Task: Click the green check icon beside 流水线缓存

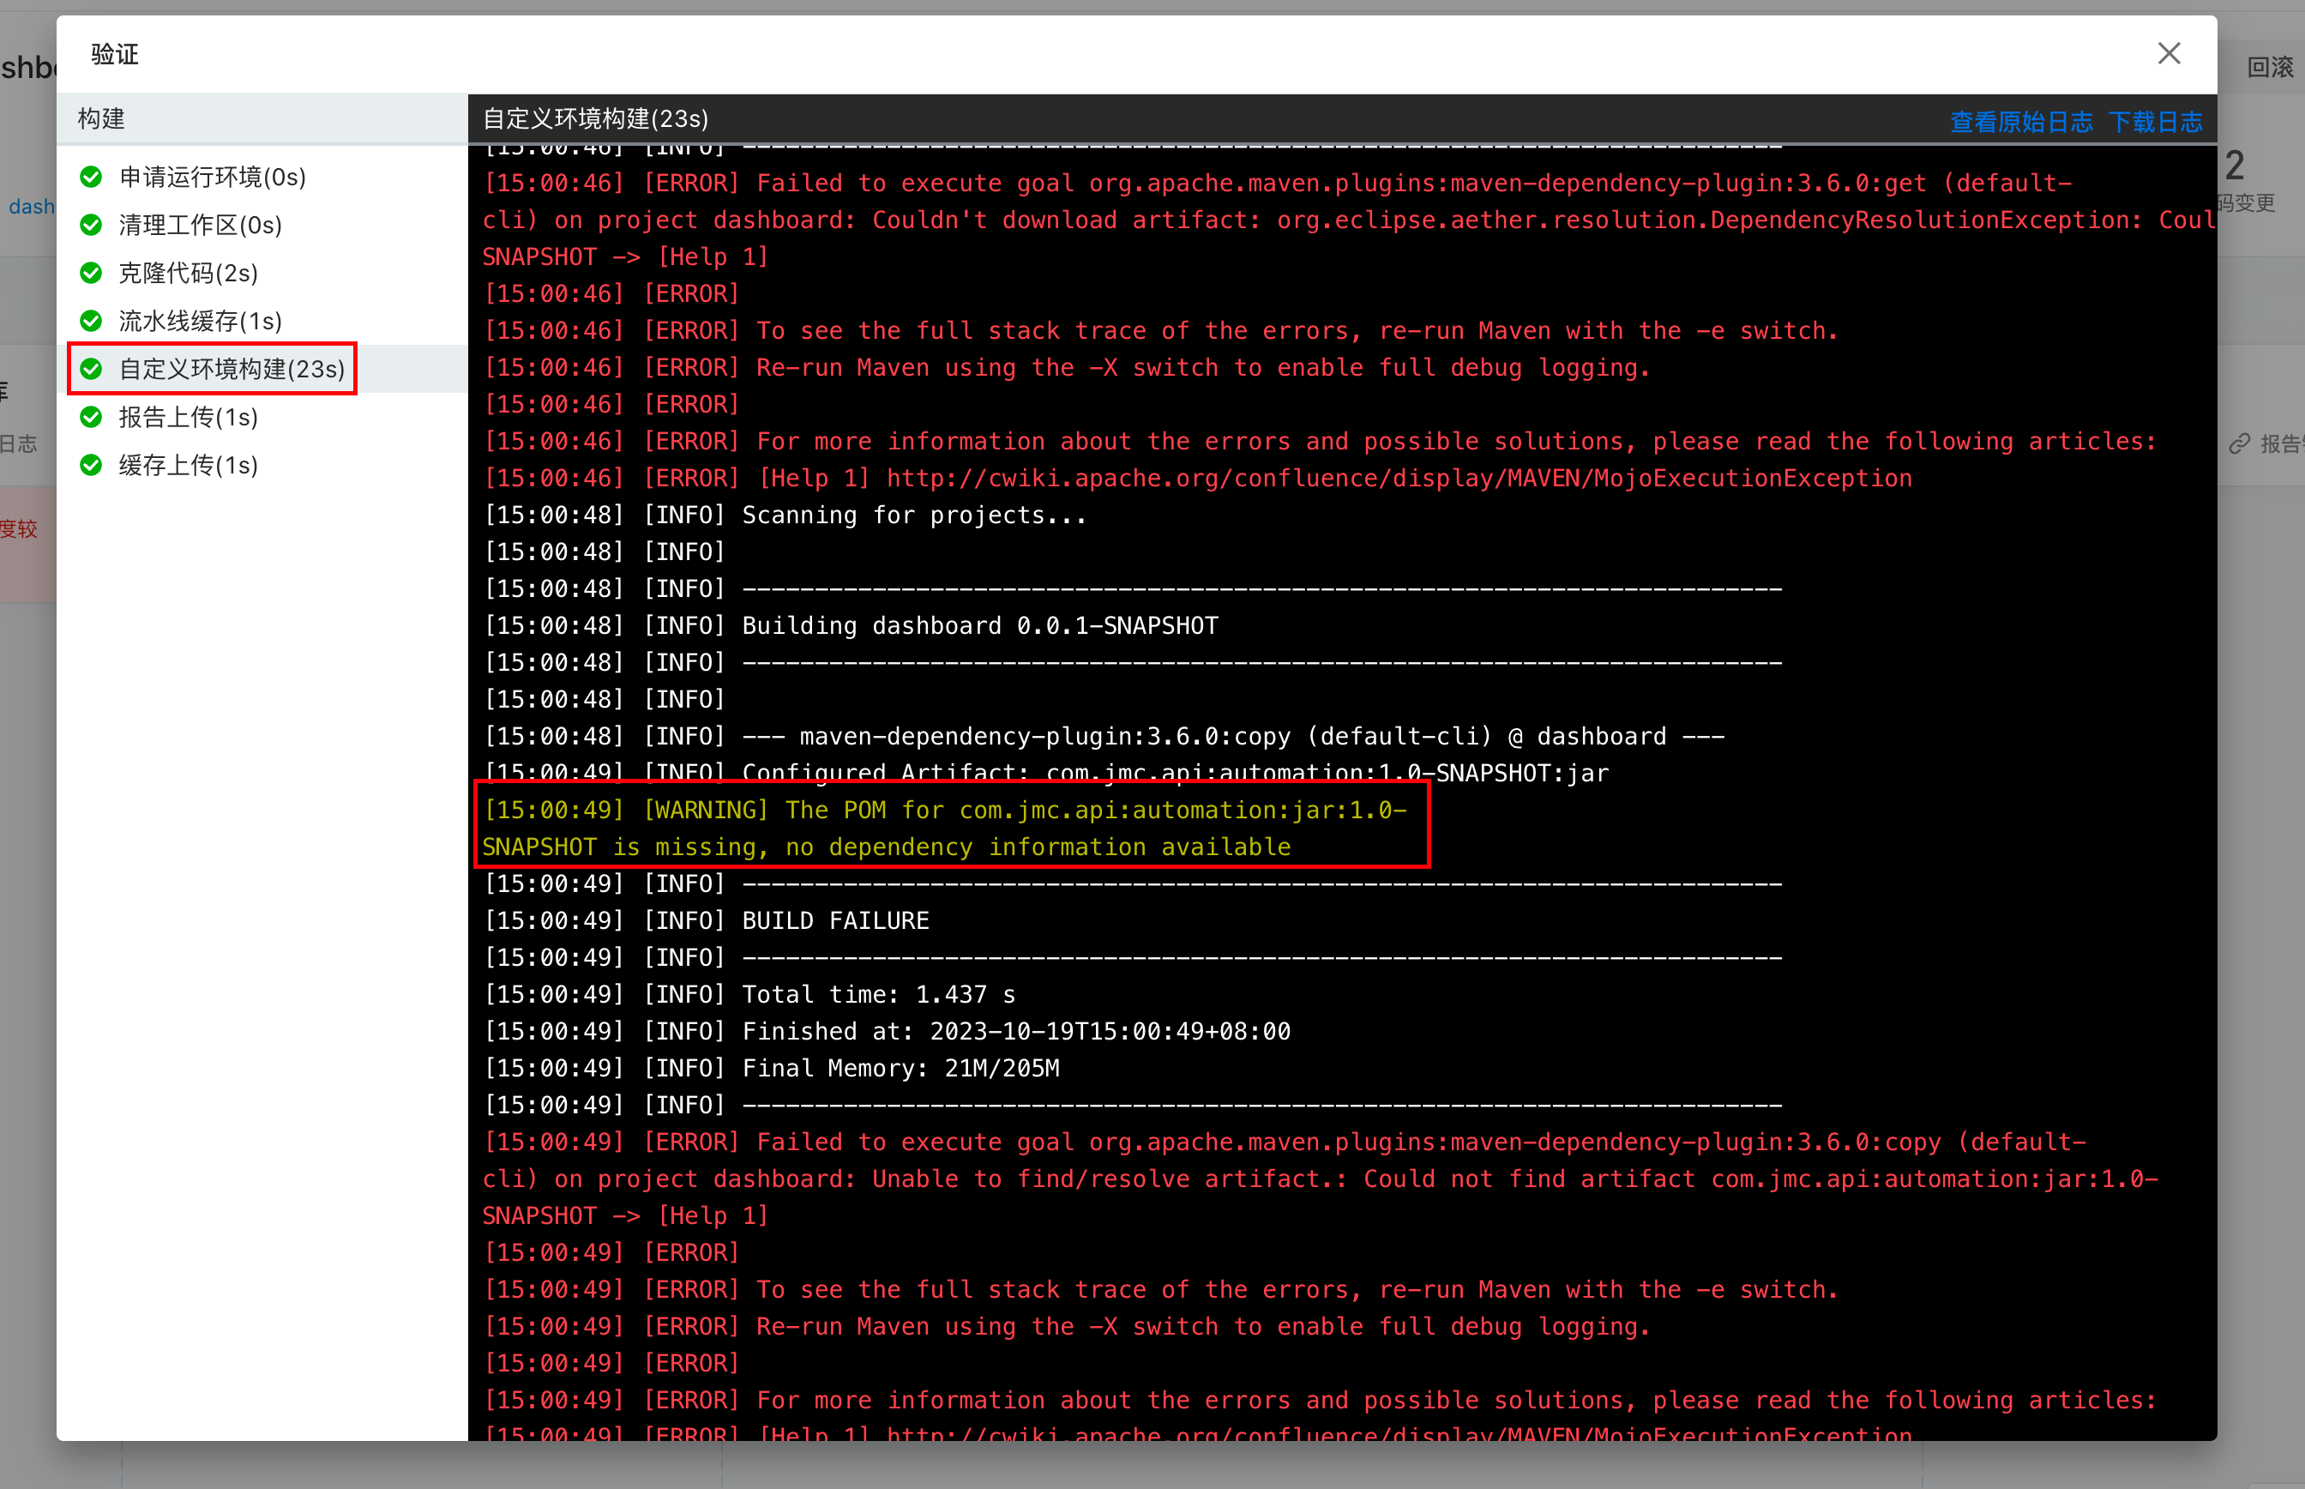Action: point(91,321)
